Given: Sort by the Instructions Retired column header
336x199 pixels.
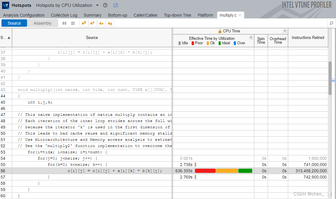Looking at the screenshot, I should tap(308, 37).
